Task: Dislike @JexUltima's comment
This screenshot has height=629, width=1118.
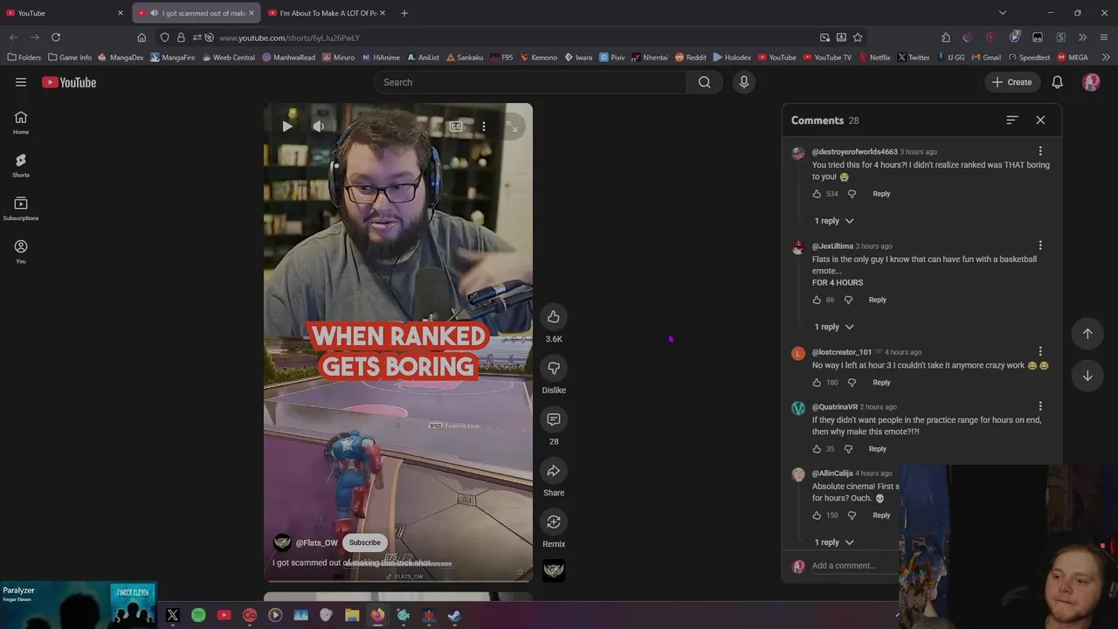Action: (x=848, y=300)
